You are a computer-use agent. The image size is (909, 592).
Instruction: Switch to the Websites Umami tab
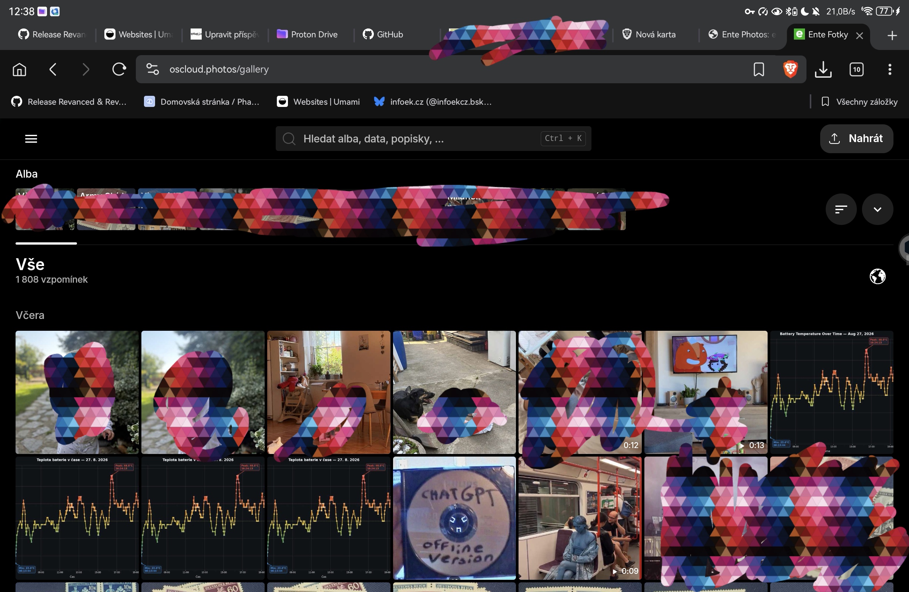(x=138, y=34)
